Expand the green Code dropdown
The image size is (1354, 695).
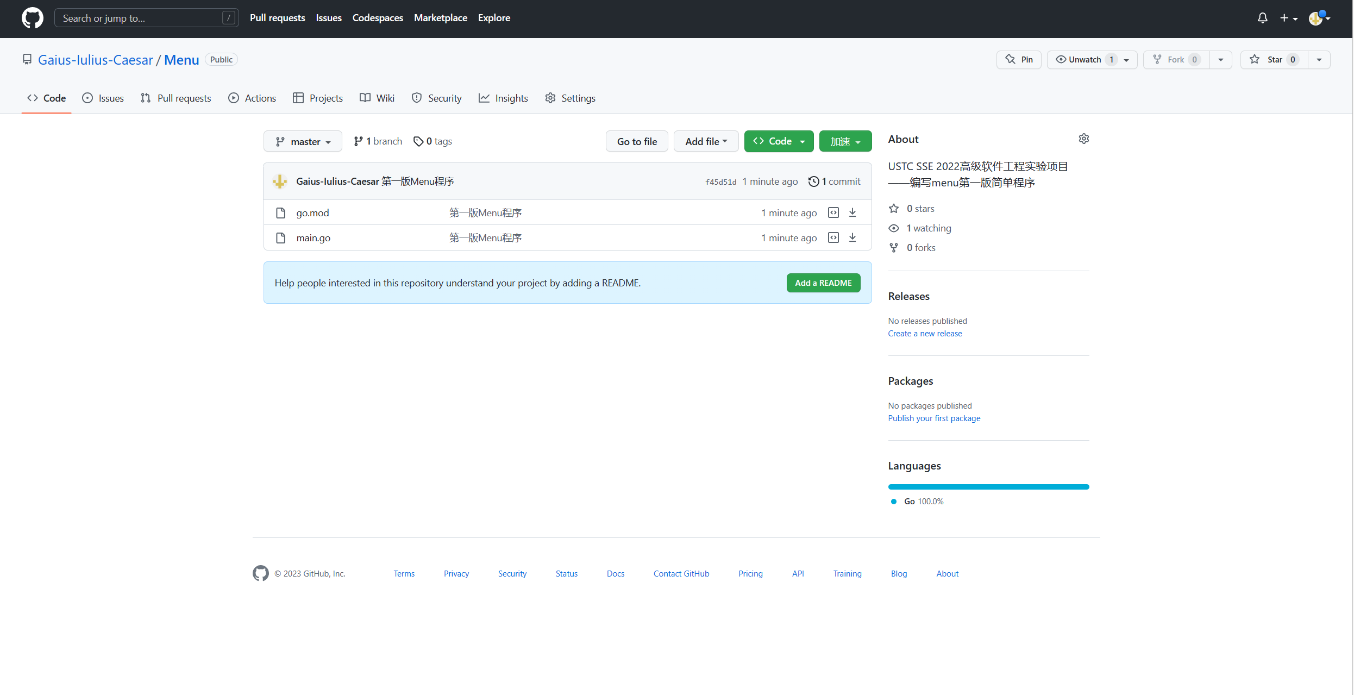[x=779, y=141]
